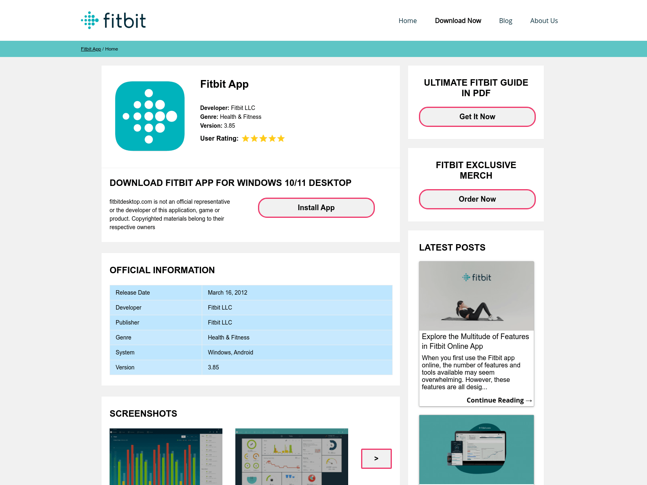Click the Official Information heading
This screenshot has height=485, width=647.
(162, 270)
